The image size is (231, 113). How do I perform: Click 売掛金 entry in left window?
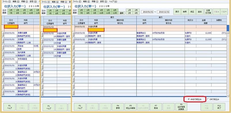coord(21,46)
